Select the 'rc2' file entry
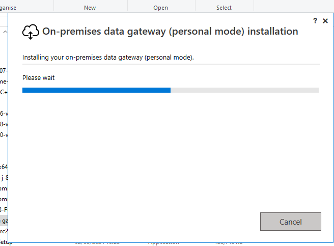334x246 pixels. (x=4, y=231)
